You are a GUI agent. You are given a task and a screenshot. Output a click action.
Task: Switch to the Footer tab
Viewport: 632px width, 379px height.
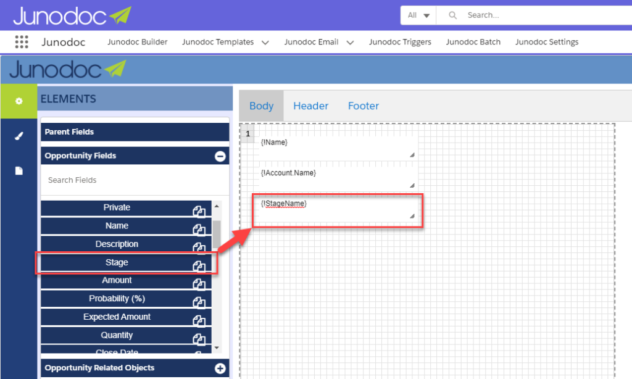(363, 106)
